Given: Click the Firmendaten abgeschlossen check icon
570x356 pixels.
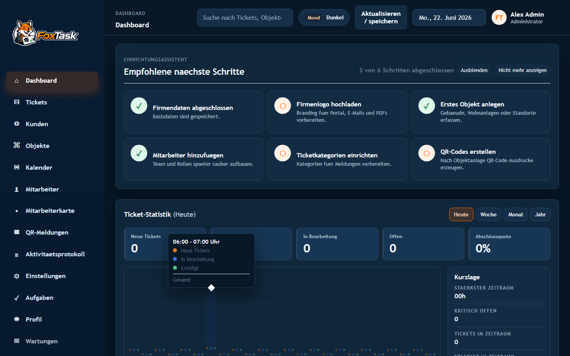Looking at the screenshot, I should [x=139, y=106].
